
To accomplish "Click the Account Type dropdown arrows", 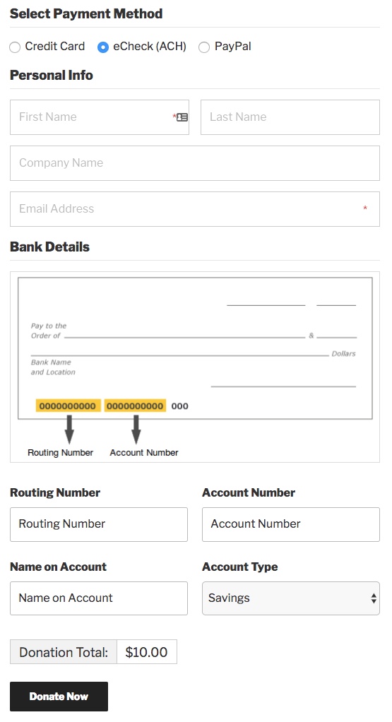I will (374, 598).
